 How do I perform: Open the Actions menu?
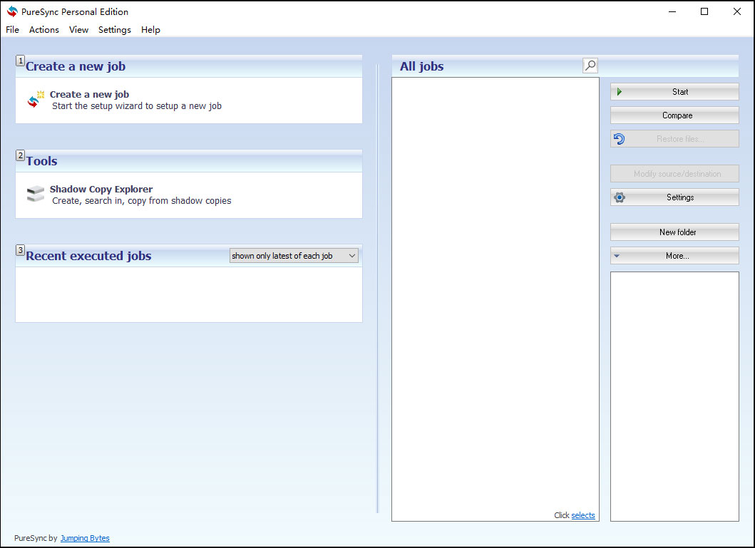click(43, 30)
